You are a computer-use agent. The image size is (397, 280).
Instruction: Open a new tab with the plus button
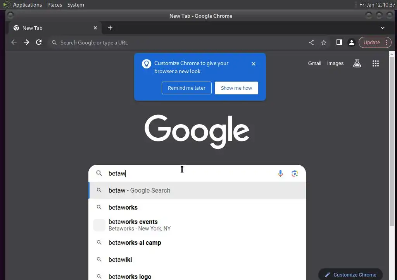[110, 28]
